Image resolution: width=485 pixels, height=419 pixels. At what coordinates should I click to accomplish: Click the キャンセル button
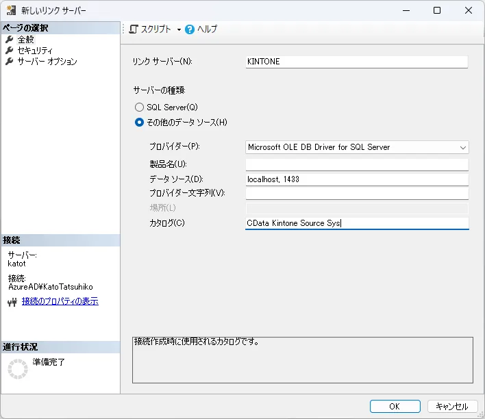point(452,406)
